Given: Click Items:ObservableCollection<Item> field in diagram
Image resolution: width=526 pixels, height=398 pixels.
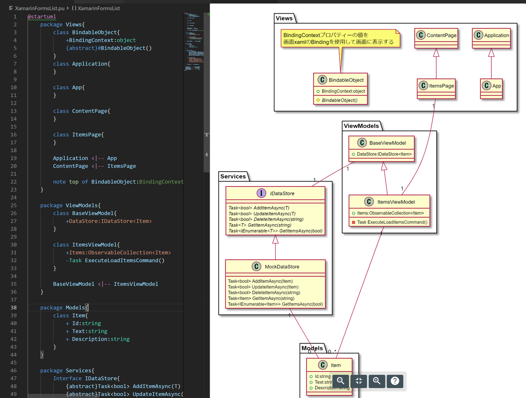Looking at the screenshot, I should click(x=391, y=213).
